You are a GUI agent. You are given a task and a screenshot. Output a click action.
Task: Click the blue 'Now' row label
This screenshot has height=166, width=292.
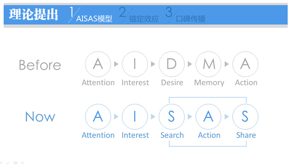click(x=40, y=117)
